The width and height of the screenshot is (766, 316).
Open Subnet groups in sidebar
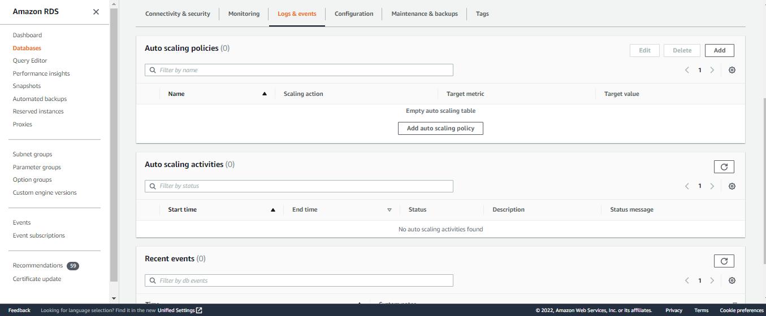tap(32, 154)
